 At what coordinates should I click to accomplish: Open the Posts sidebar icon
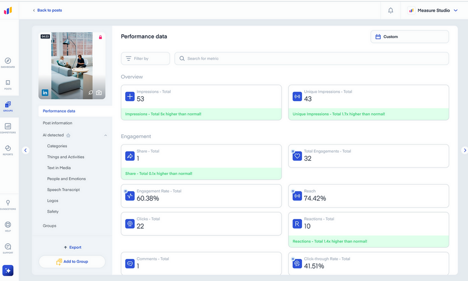[8, 83]
